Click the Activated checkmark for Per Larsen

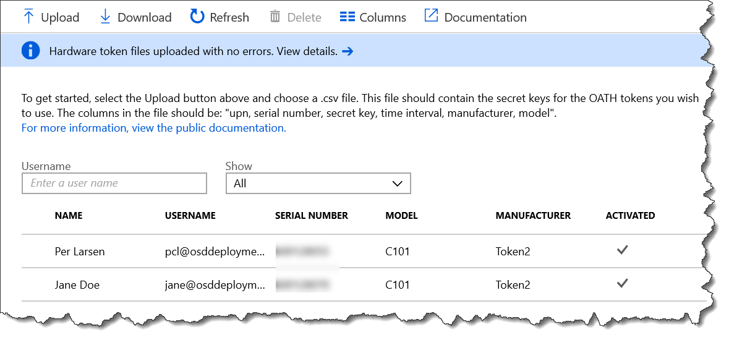coord(623,250)
